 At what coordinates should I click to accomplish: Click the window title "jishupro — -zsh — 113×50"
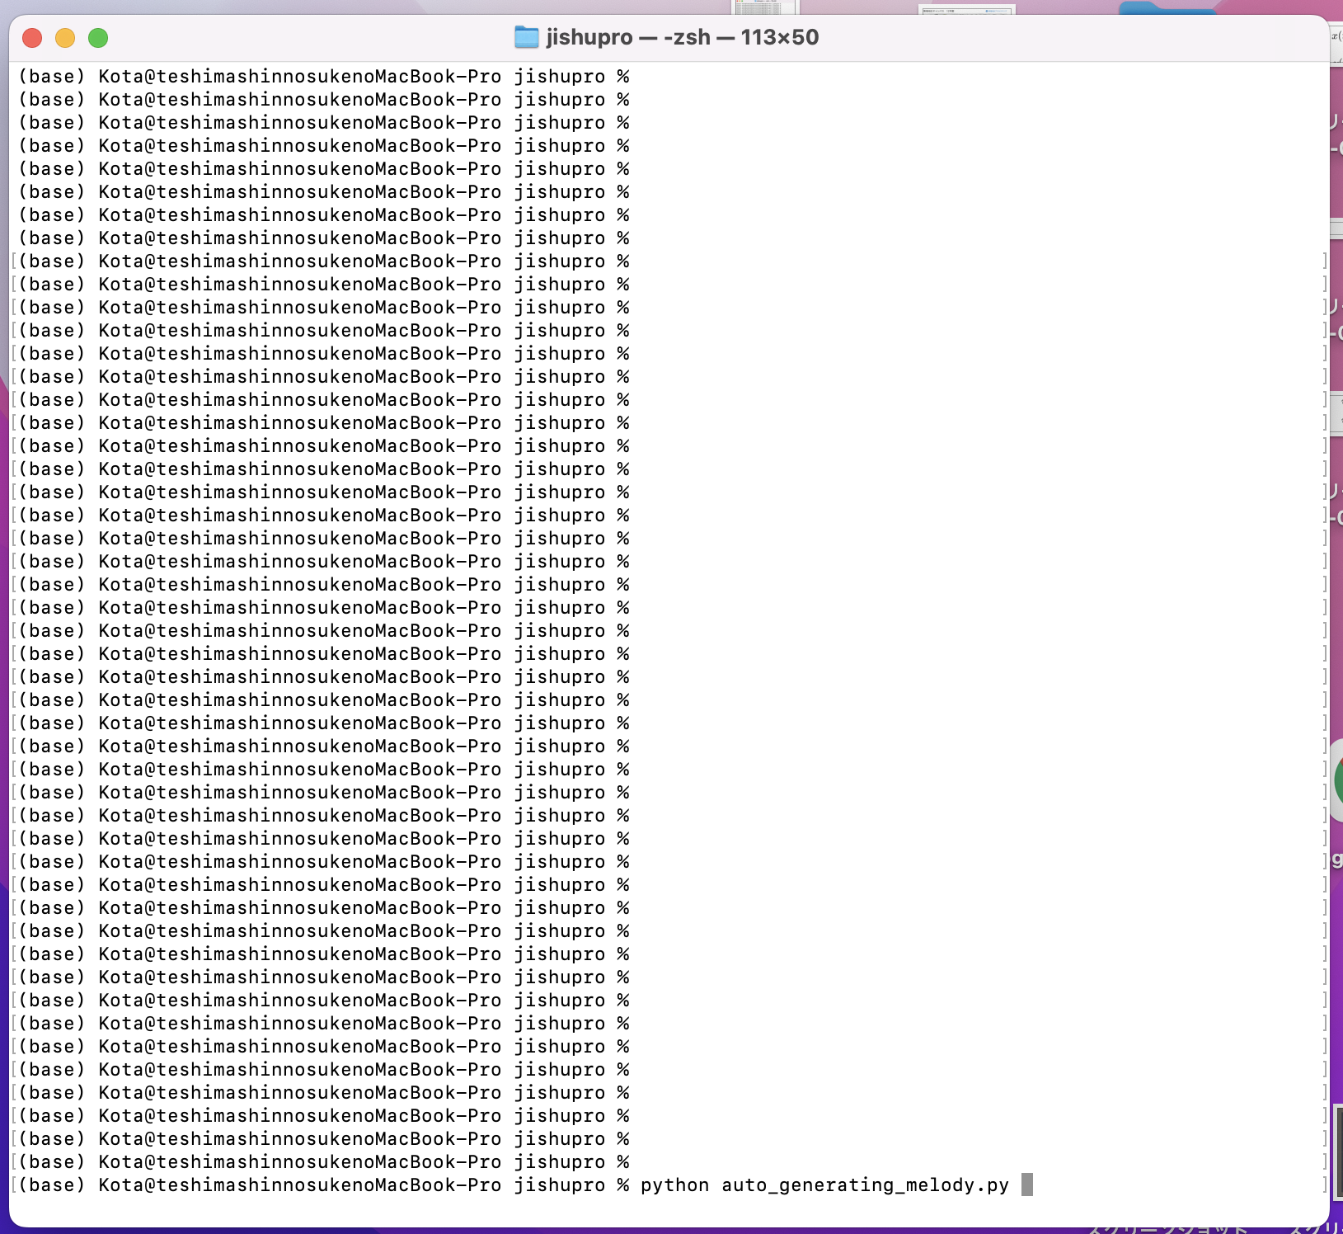(682, 37)
